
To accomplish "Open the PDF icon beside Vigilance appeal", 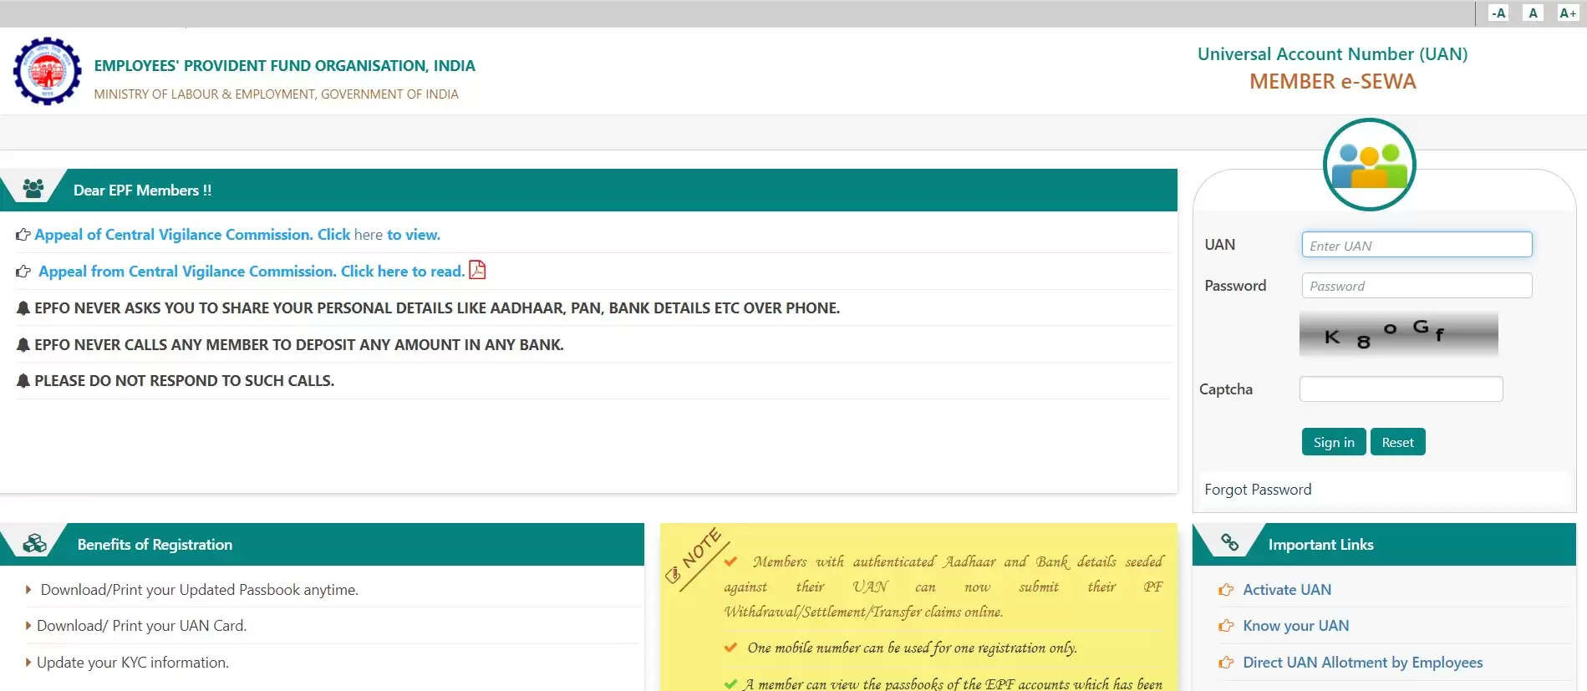I will 477,270.
